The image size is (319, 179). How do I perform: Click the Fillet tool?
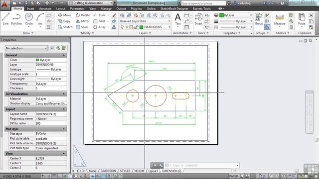99,21
